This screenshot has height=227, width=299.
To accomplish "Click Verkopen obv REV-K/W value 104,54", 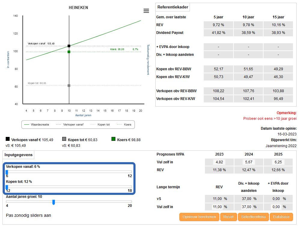I will [x=218, y=99].
